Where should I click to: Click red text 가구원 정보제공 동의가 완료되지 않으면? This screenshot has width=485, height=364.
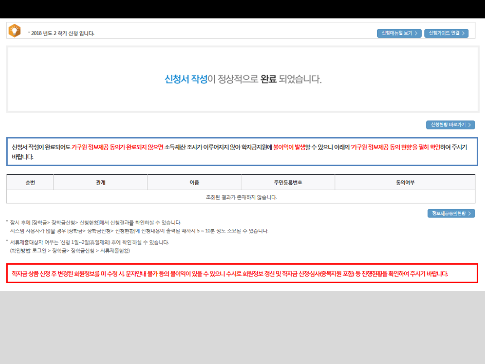[117, 147]
